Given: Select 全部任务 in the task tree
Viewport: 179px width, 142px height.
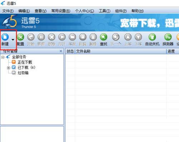Looking at the screenshot, I should coord(19,57).
